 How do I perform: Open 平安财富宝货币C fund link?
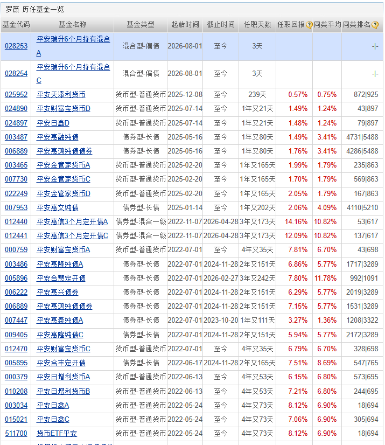pos(63,349)
